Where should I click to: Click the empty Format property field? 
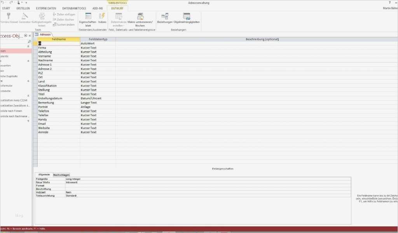pyautogui.click(x=208, y=186)
